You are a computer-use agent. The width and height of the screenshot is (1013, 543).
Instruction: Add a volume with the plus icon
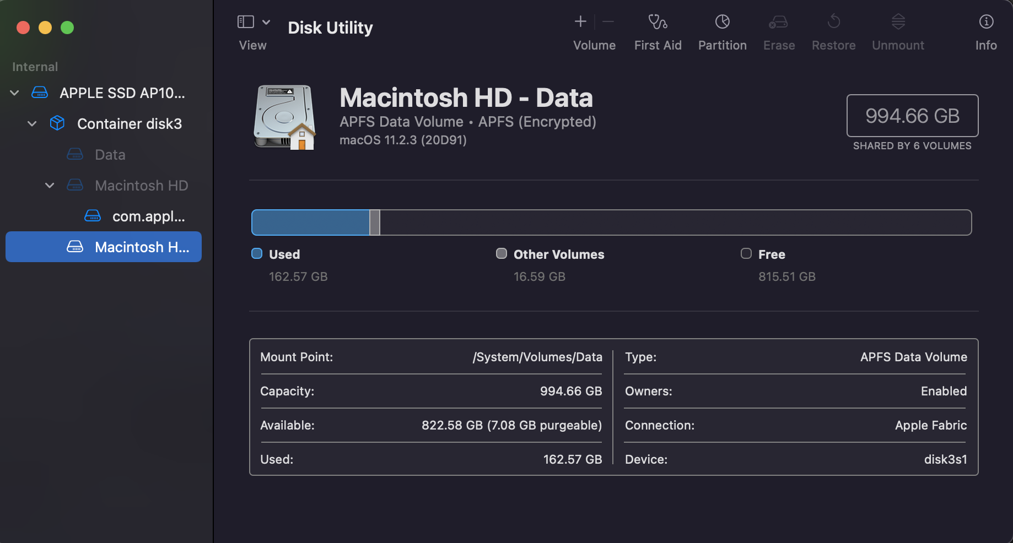pos(580,22)
